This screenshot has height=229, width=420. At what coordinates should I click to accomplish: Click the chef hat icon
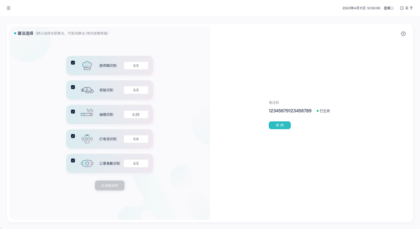(87, 66)
